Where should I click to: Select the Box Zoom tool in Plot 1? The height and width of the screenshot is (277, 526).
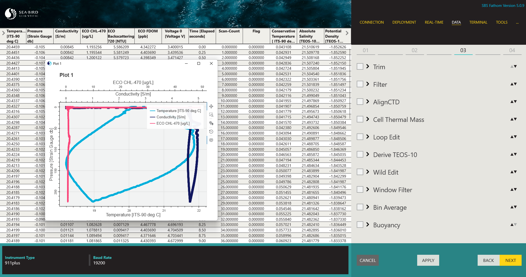(211, 115)
